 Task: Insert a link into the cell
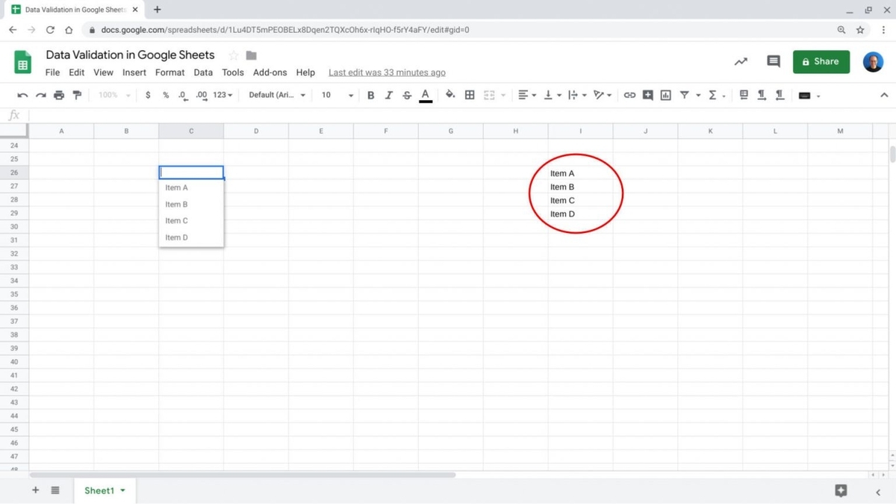629,95
